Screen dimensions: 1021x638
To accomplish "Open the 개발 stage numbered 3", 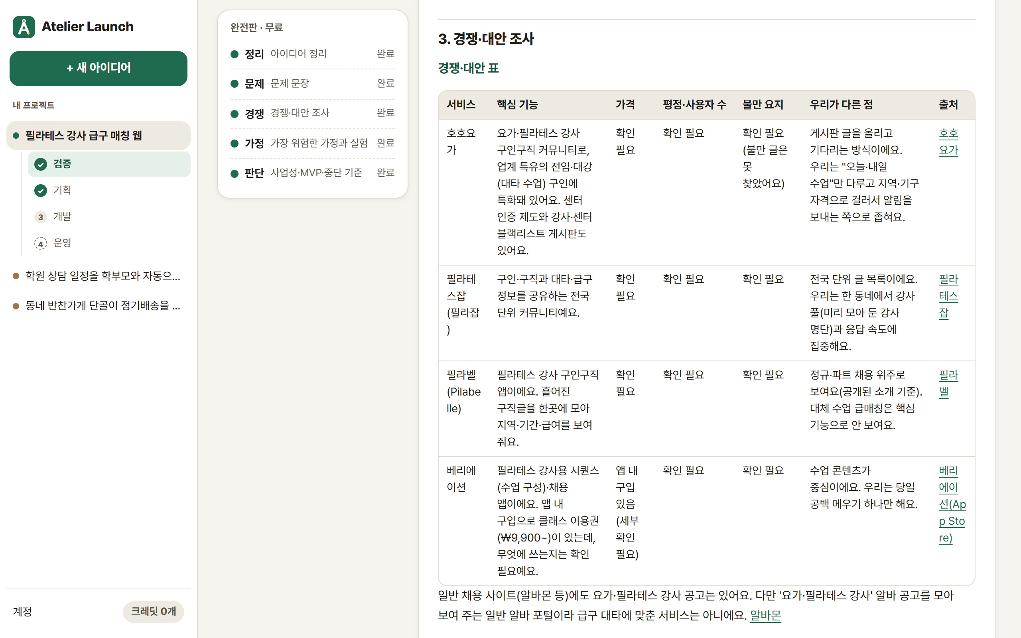I will click(x=109, y=217).
